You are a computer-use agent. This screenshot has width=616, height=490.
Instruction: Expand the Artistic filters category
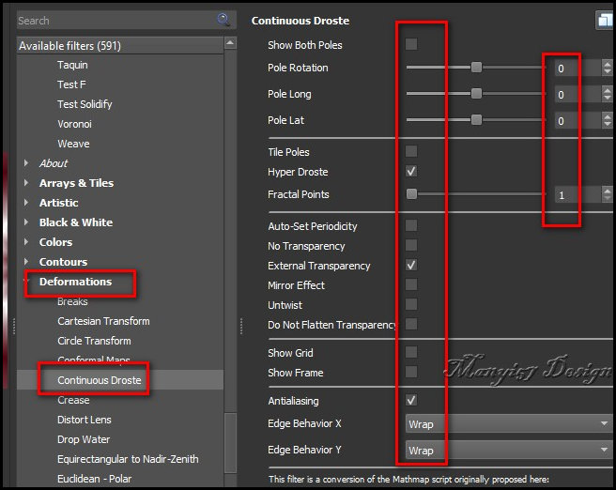[26, 202]
